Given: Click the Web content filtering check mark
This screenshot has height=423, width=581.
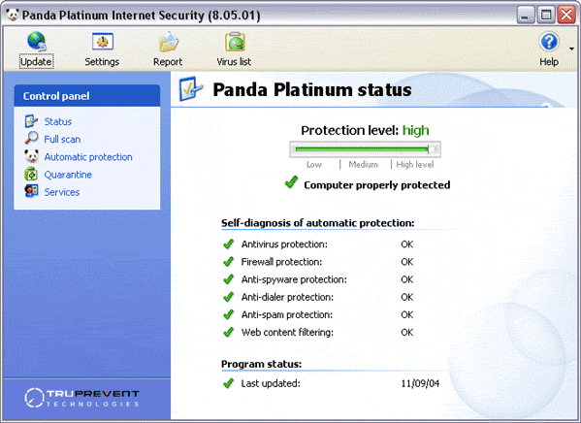Looking at the screenshot, I should [229, 332].
